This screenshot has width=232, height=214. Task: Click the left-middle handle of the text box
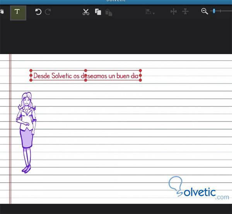[31, 75]
